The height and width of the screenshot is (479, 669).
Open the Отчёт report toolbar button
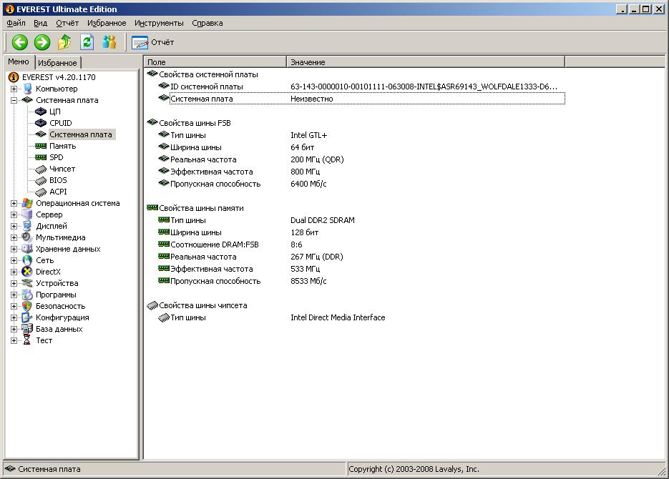coord(153,42)
